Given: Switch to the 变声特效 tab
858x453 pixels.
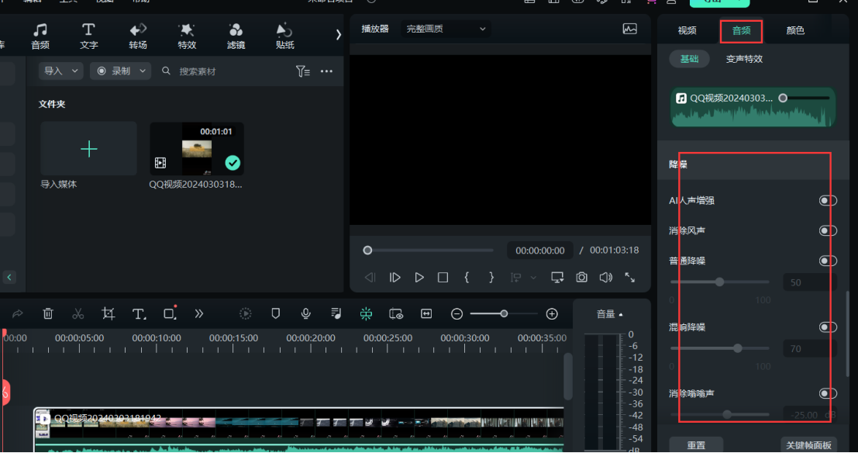Looking at the screenshot, I should [744, 59].
